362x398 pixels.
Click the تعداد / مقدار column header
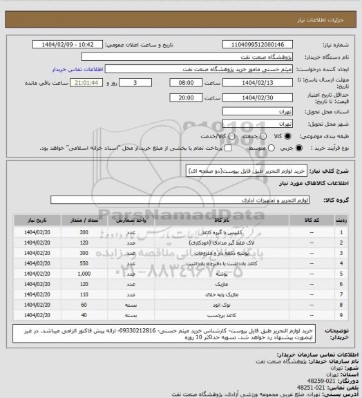tap(84, 220)
